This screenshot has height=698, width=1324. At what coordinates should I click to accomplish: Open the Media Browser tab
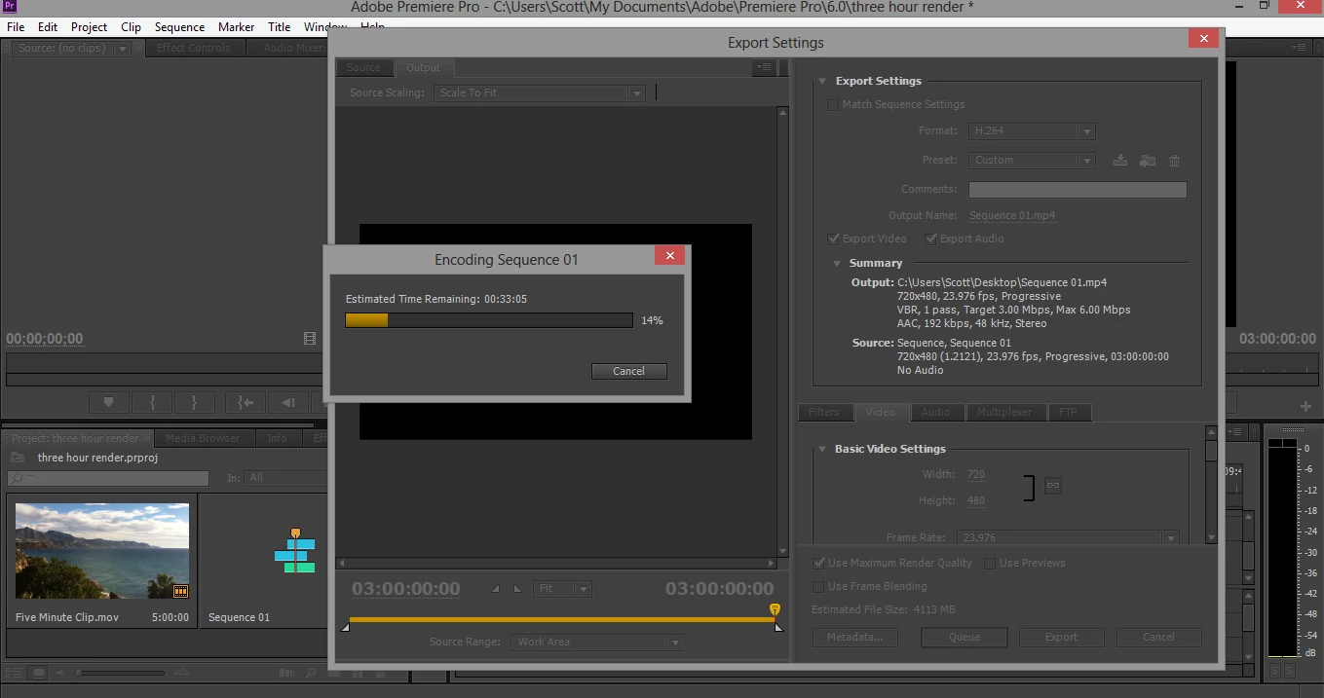(x=203, y=439)
